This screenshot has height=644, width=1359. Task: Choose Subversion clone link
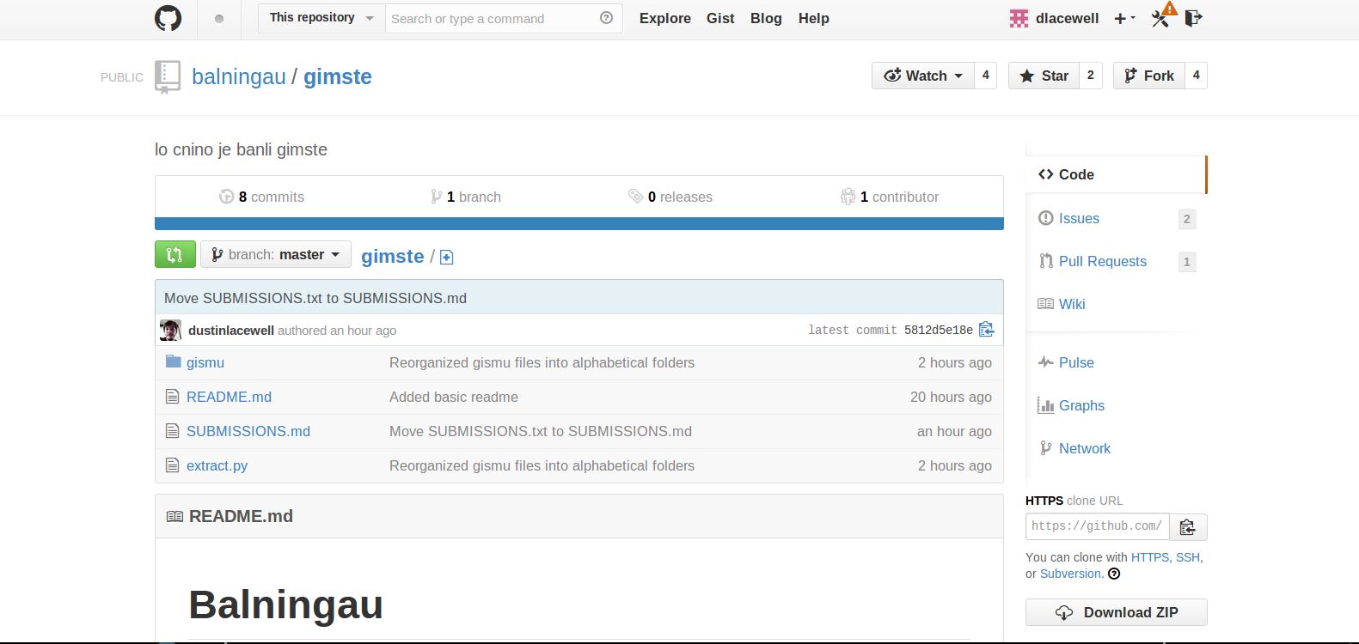(x=1070, y=574)
